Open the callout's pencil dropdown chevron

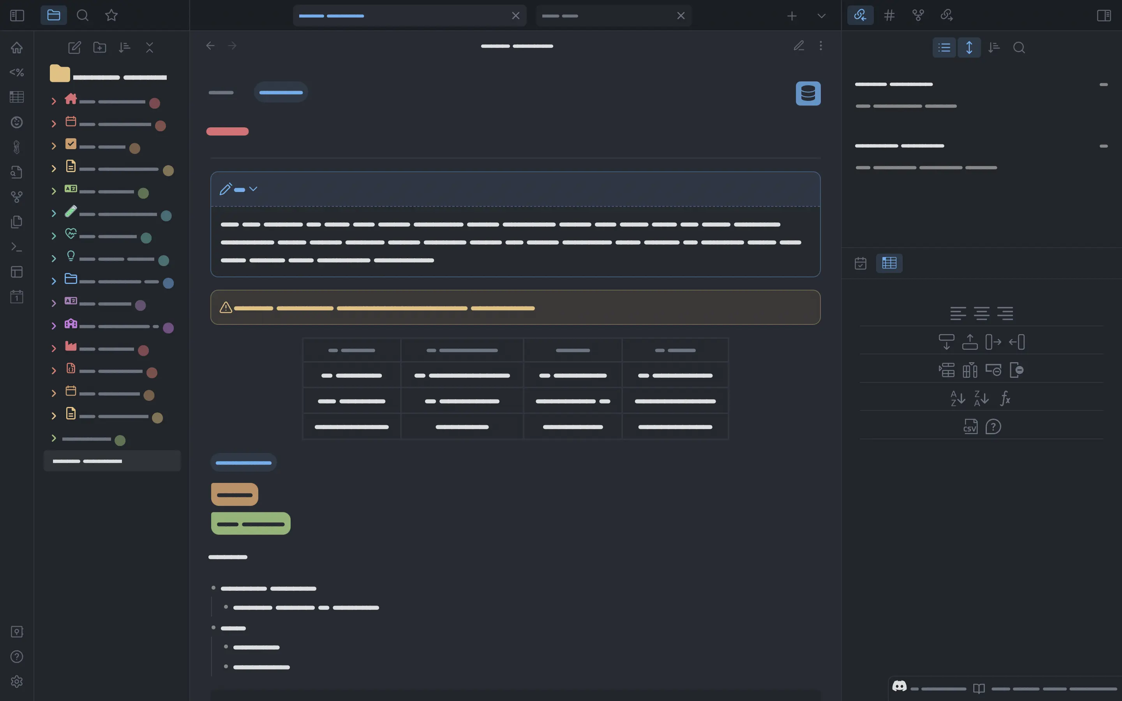point(253,189)
